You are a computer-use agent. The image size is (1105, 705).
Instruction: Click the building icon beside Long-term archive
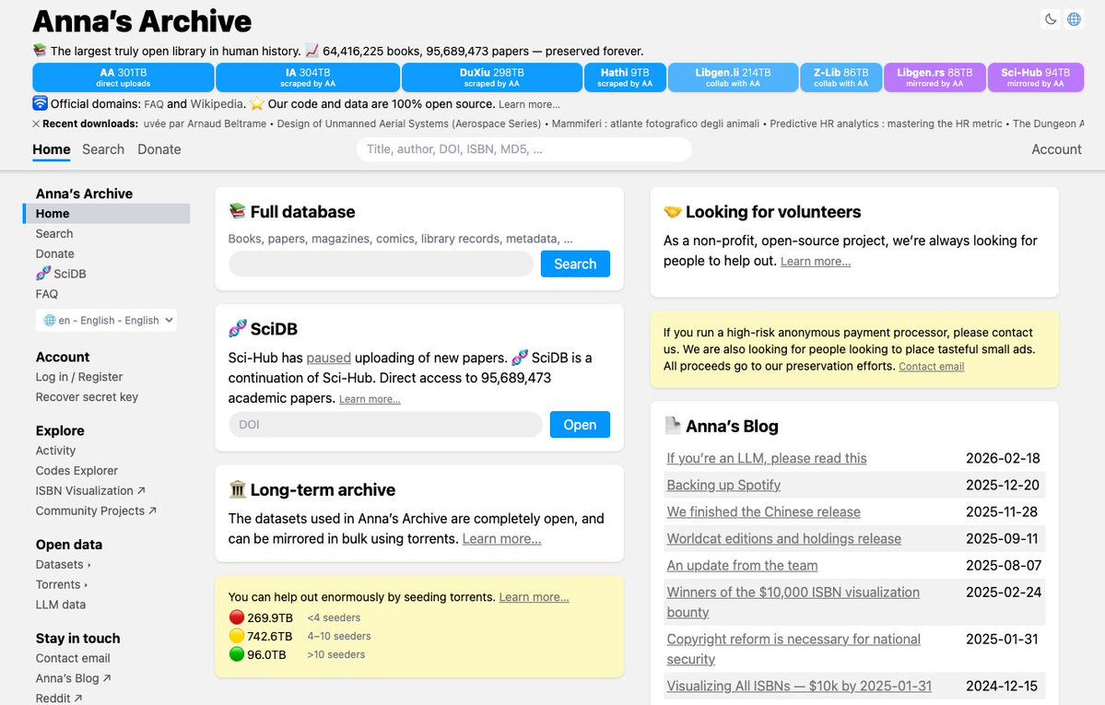(238, 489)
